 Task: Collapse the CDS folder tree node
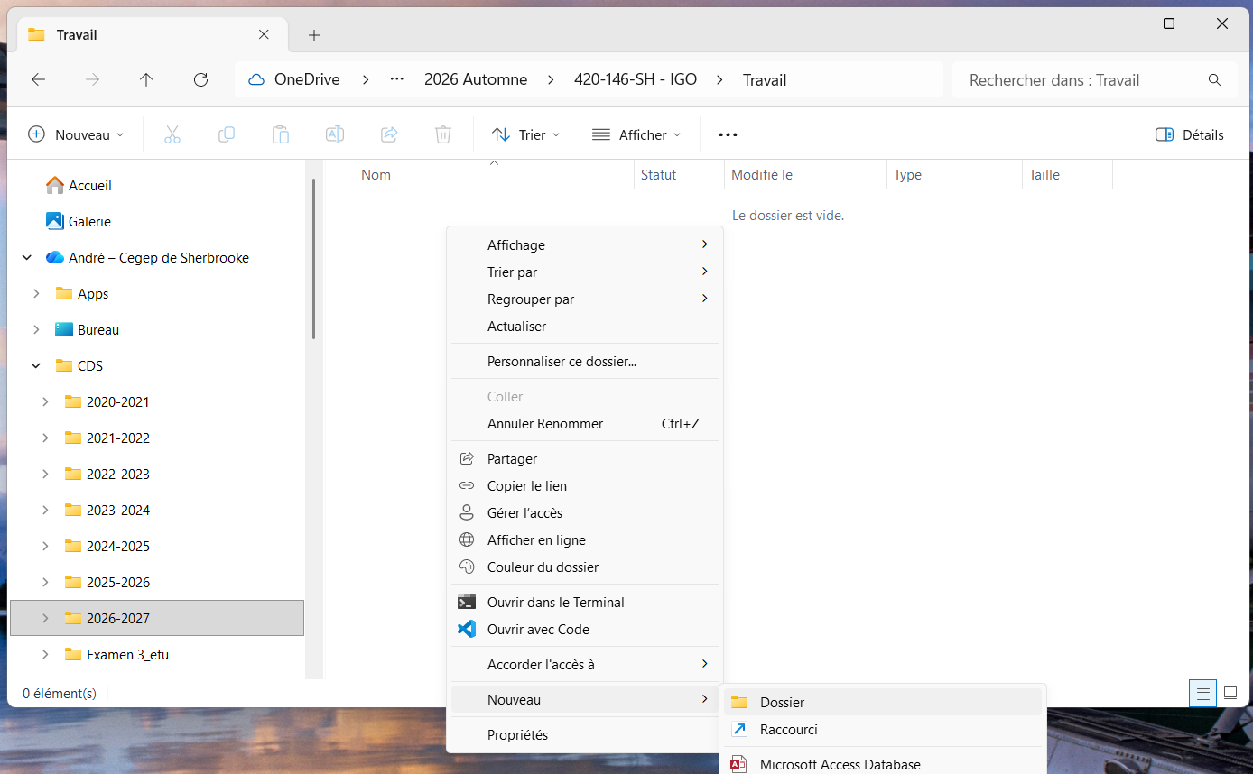pyautogui.click(x=36, y=365)
